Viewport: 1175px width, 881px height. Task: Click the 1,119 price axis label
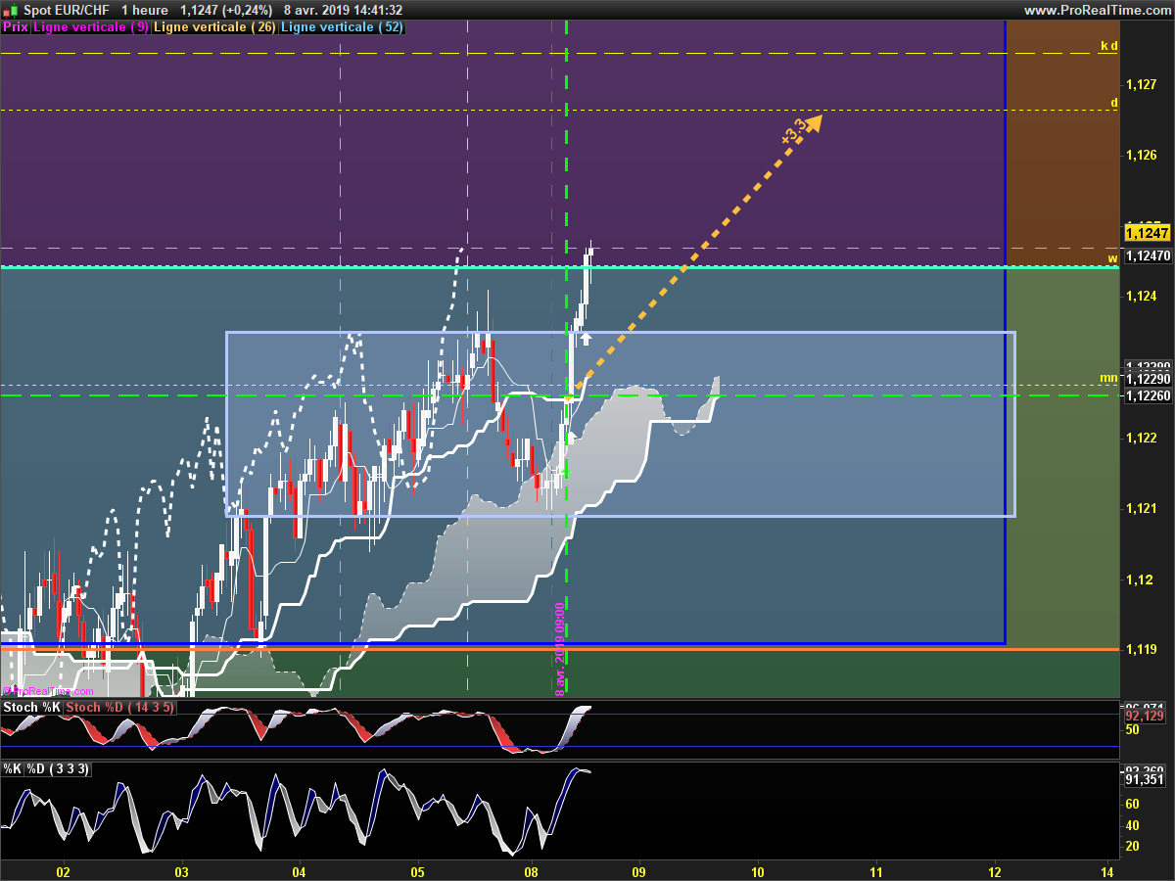1142,649
